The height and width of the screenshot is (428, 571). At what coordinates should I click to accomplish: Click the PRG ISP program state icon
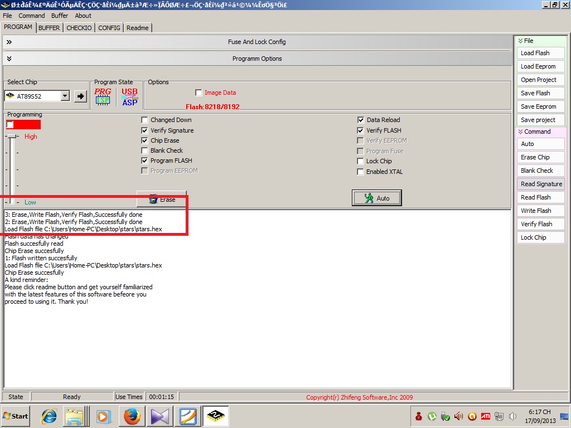(103, 96)
